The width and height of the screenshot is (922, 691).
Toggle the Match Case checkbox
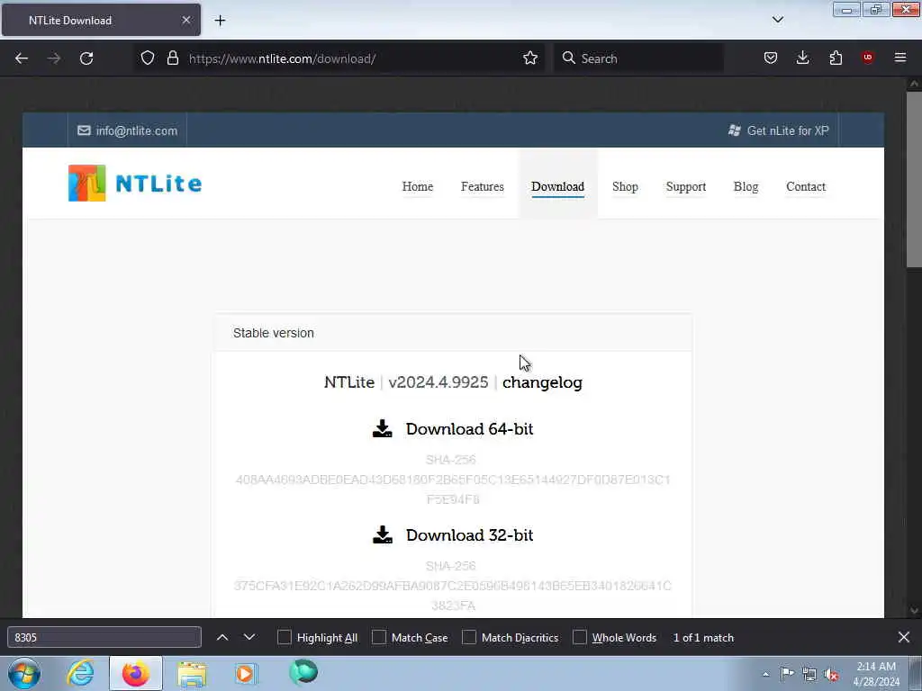tap(379, 638)
